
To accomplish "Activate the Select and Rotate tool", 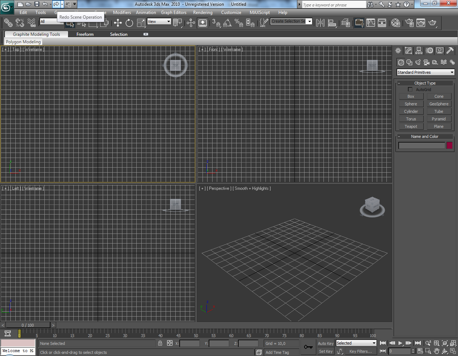I will coord(129,23).
